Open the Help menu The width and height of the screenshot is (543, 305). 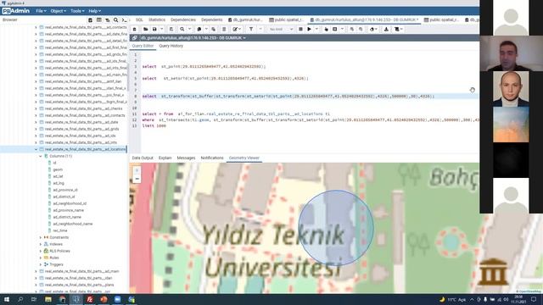click(x=94, y=11)
